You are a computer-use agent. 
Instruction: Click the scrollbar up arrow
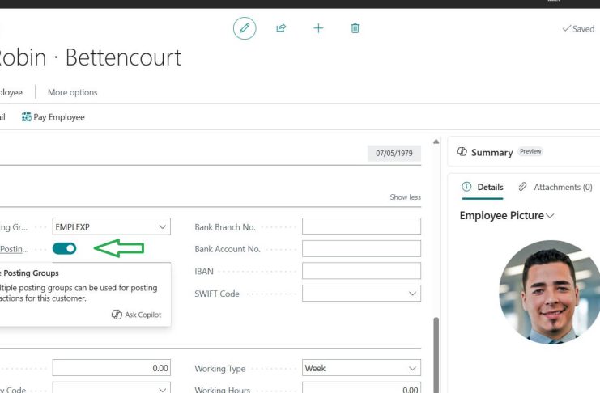(436, 142)
